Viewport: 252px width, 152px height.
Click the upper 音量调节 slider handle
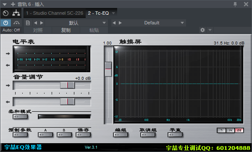pyautogui.click(x=68, y=85)
